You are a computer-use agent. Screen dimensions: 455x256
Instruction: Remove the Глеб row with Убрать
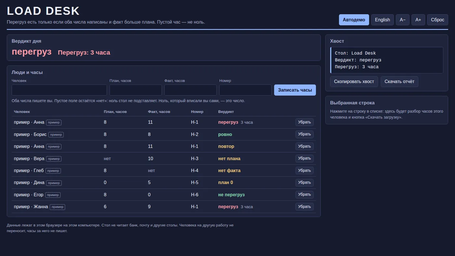pyautogui.click(x=305, y=171)
